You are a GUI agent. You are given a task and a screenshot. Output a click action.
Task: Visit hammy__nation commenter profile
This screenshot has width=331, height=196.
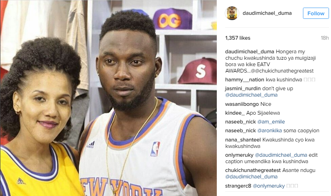pos(244,80)
